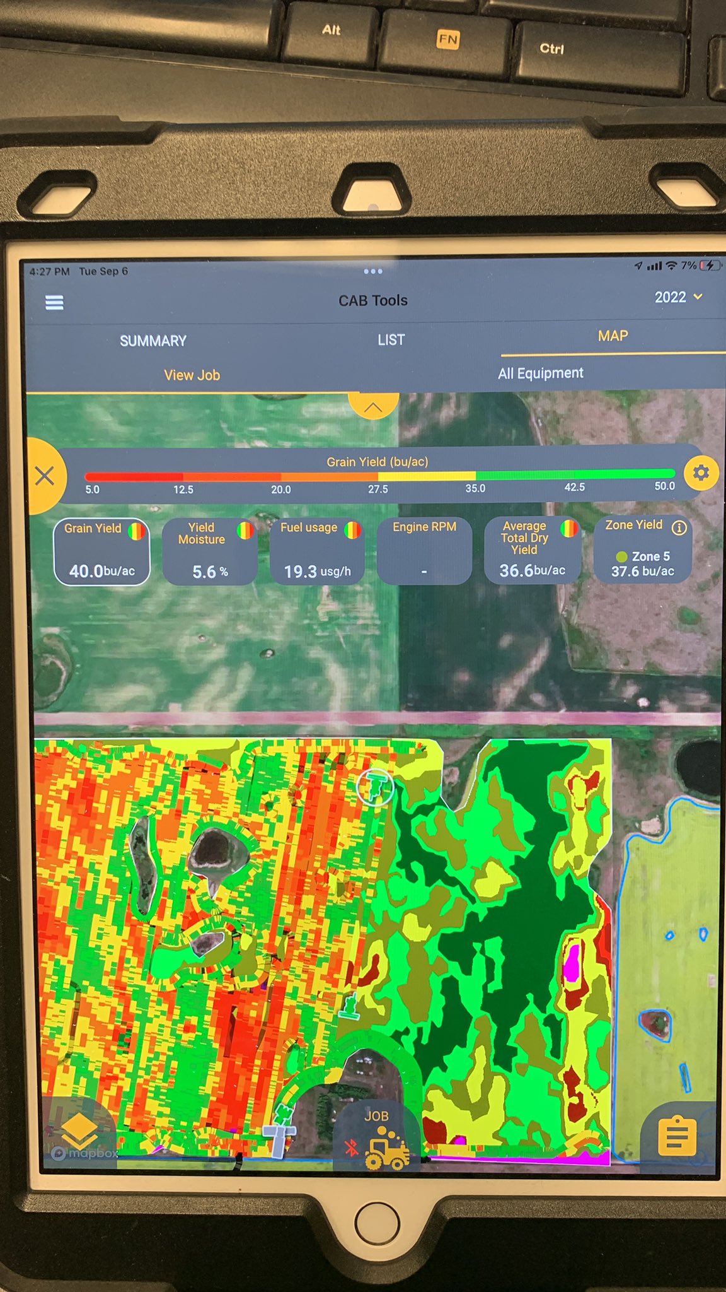Select the Fuel usage card
Screen dimensions: 726x1292
coord(318,551)
